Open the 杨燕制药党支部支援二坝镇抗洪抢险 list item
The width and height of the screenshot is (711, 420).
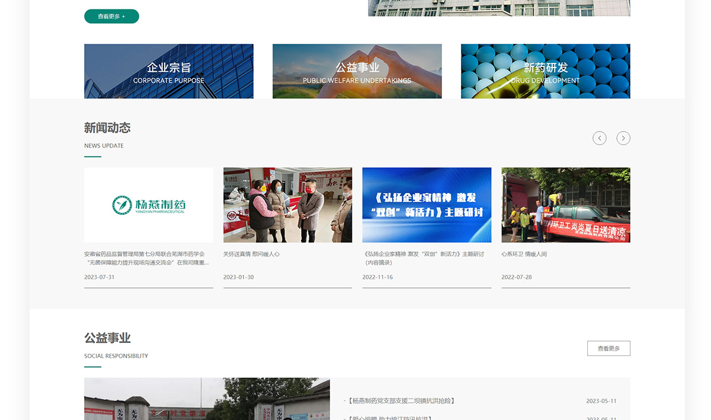coord(401,401)
